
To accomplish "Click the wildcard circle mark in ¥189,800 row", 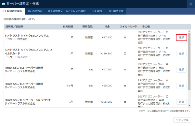I will pyautogui.click(x=125, y=53).
